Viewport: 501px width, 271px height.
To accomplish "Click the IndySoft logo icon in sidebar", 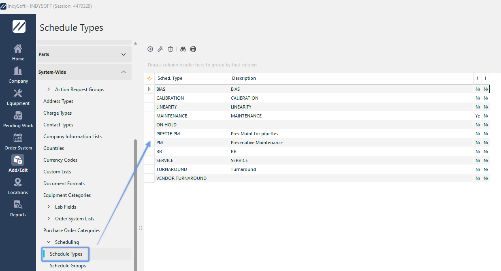I will 19,26.
